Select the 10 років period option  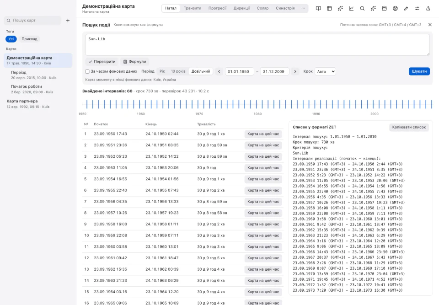(x=178, y=71)
